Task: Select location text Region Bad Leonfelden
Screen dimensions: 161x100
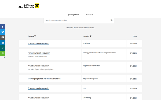Action: point(91,66)
